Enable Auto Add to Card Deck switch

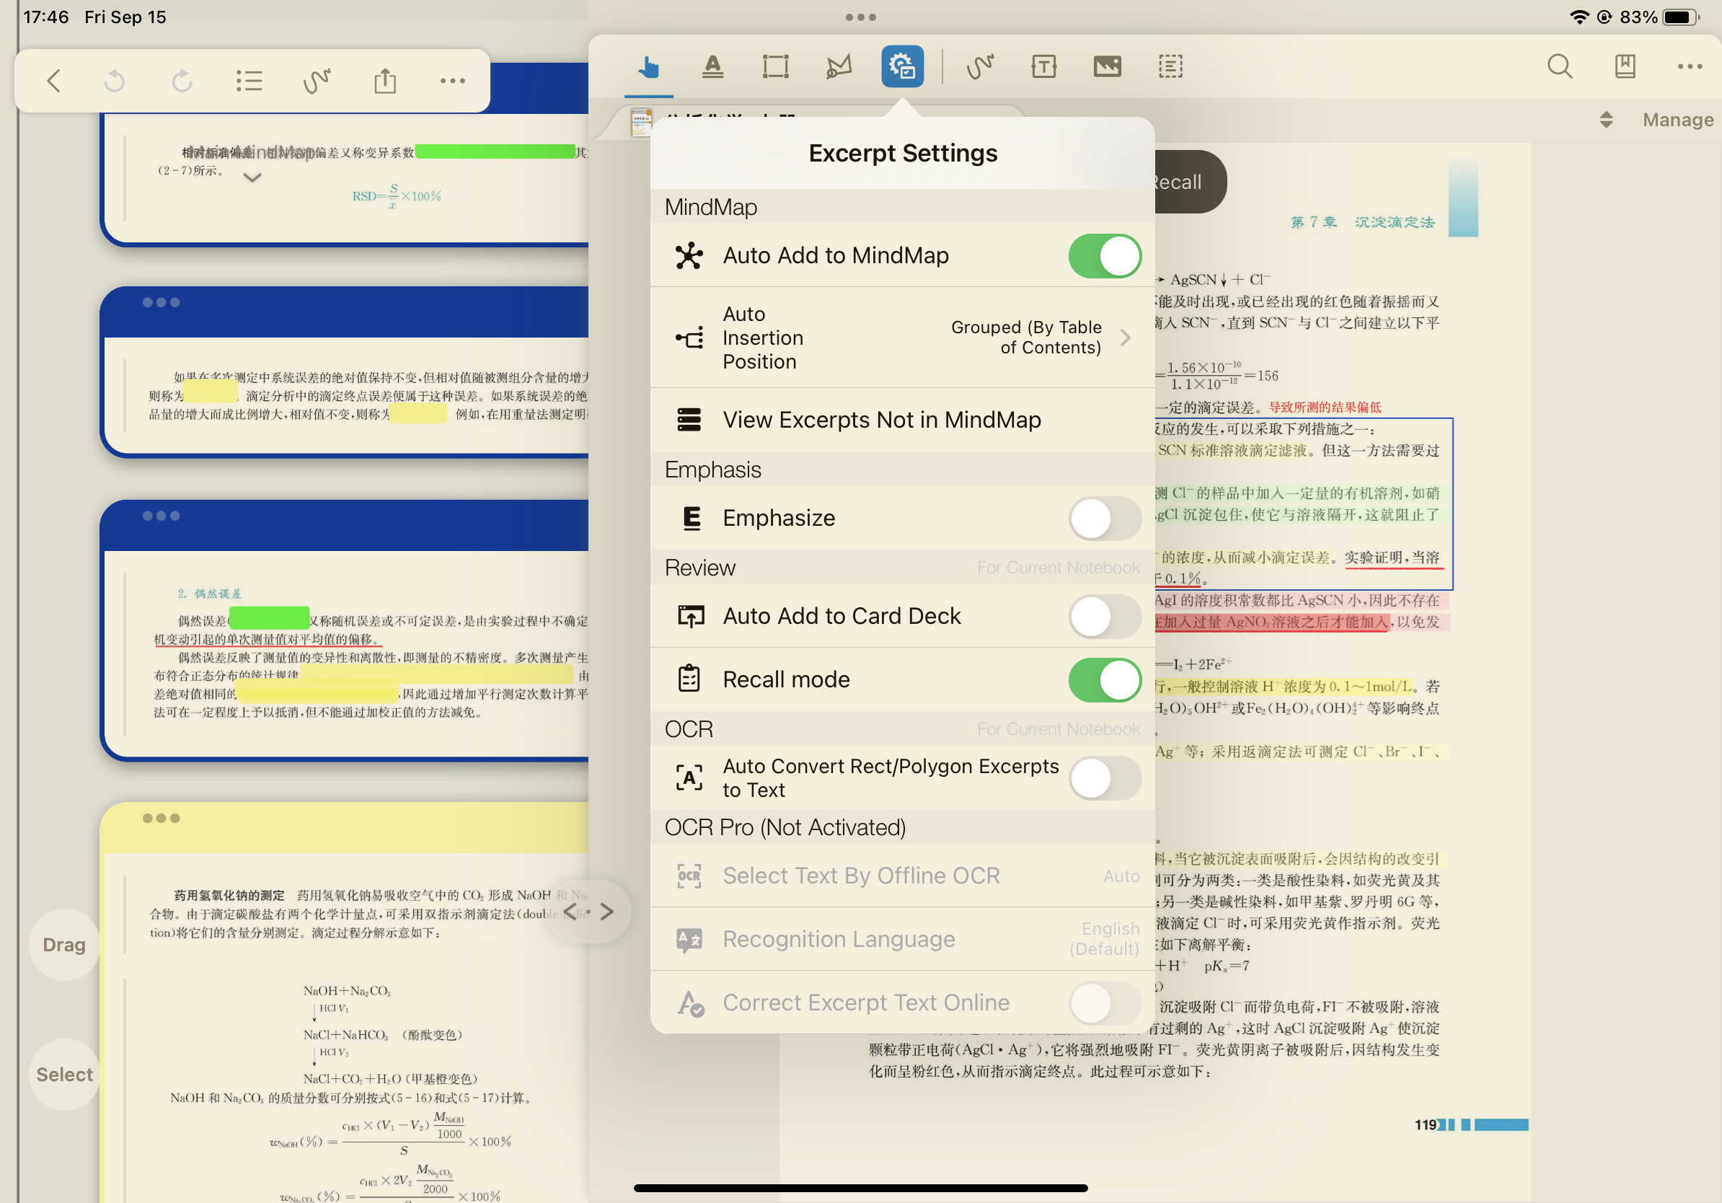[1104, 617]
